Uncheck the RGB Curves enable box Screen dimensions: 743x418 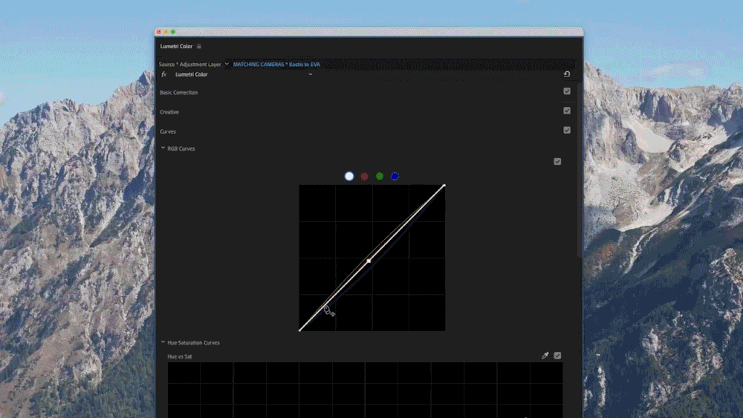(557, 161)
